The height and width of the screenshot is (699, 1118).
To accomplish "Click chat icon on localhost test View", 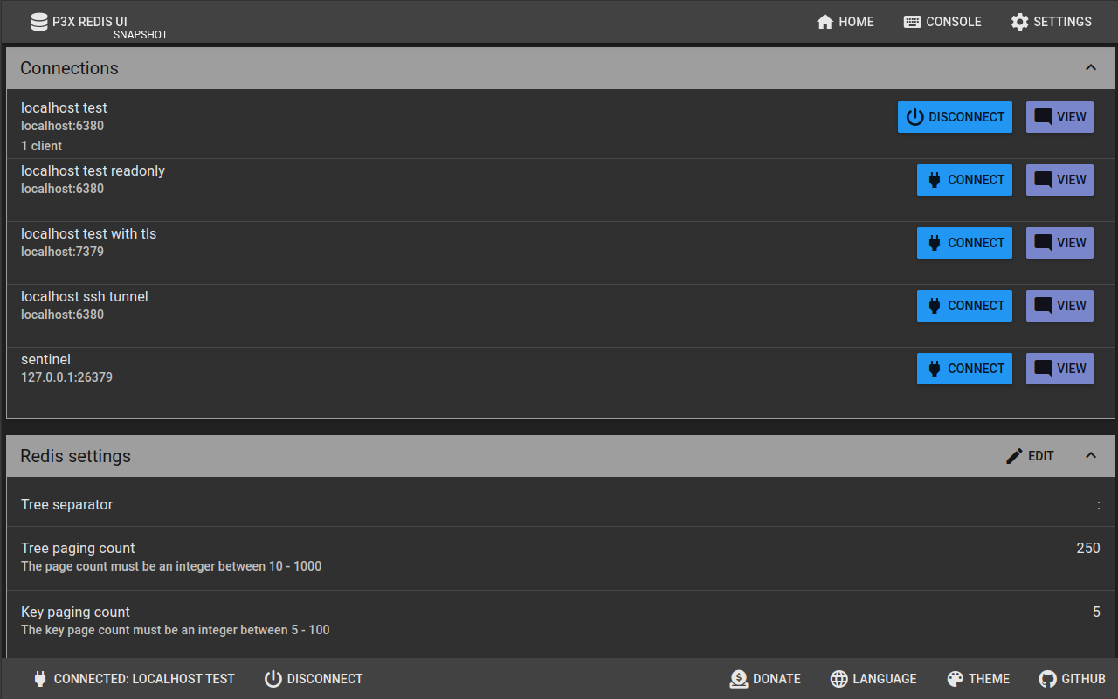I will click(x=1043, y=117).
